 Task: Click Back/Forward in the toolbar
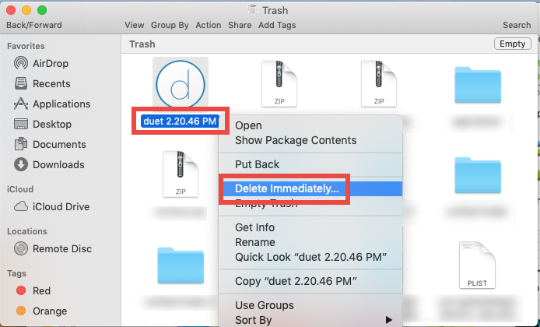(x=34, y=25)
